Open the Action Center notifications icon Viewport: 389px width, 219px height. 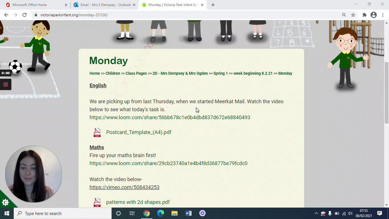[380, 214]
